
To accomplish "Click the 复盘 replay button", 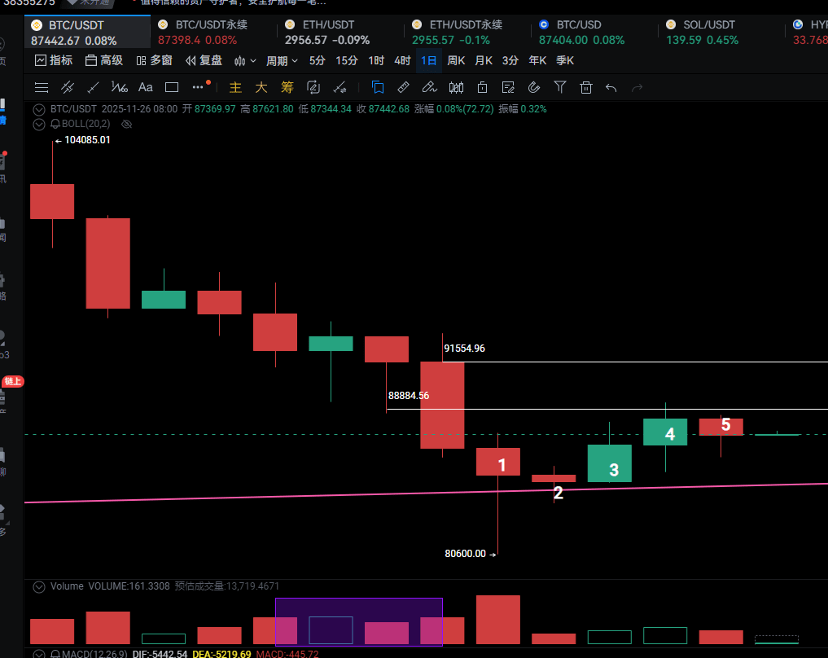I will (x=204, y=60).
